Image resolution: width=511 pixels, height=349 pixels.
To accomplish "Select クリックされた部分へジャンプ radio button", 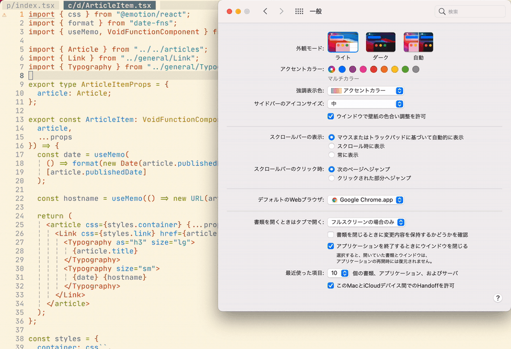I will pos(332,178).
